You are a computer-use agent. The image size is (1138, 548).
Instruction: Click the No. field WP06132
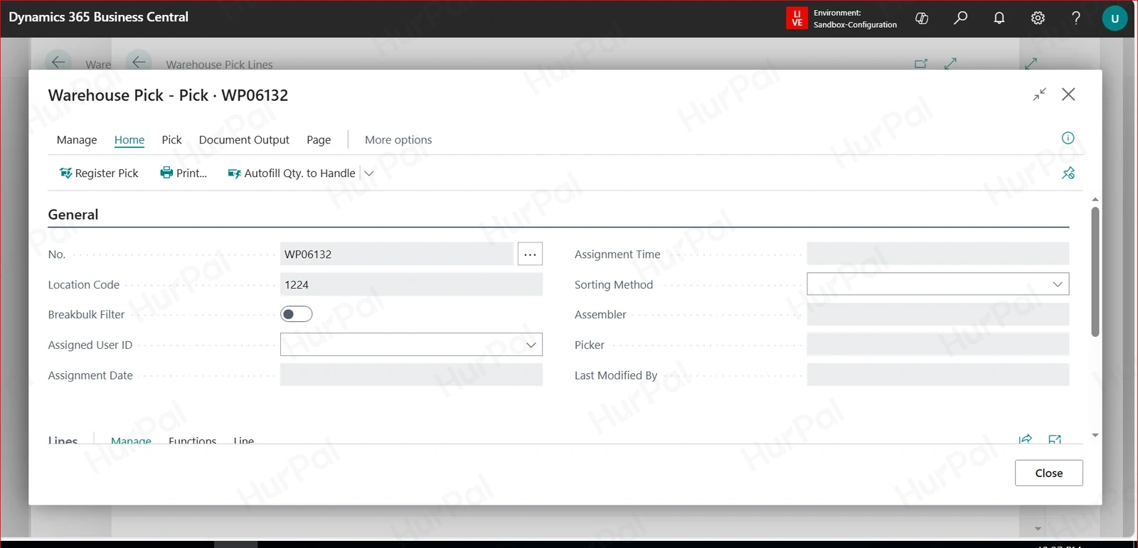397,254
